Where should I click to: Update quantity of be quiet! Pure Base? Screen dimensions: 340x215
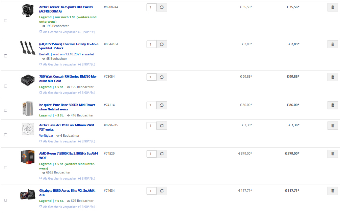(162, 105)
